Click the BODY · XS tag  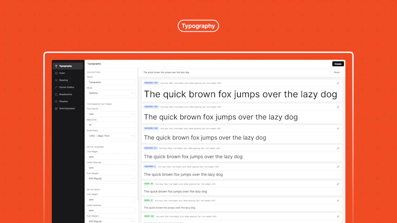[x=149, y=217]
